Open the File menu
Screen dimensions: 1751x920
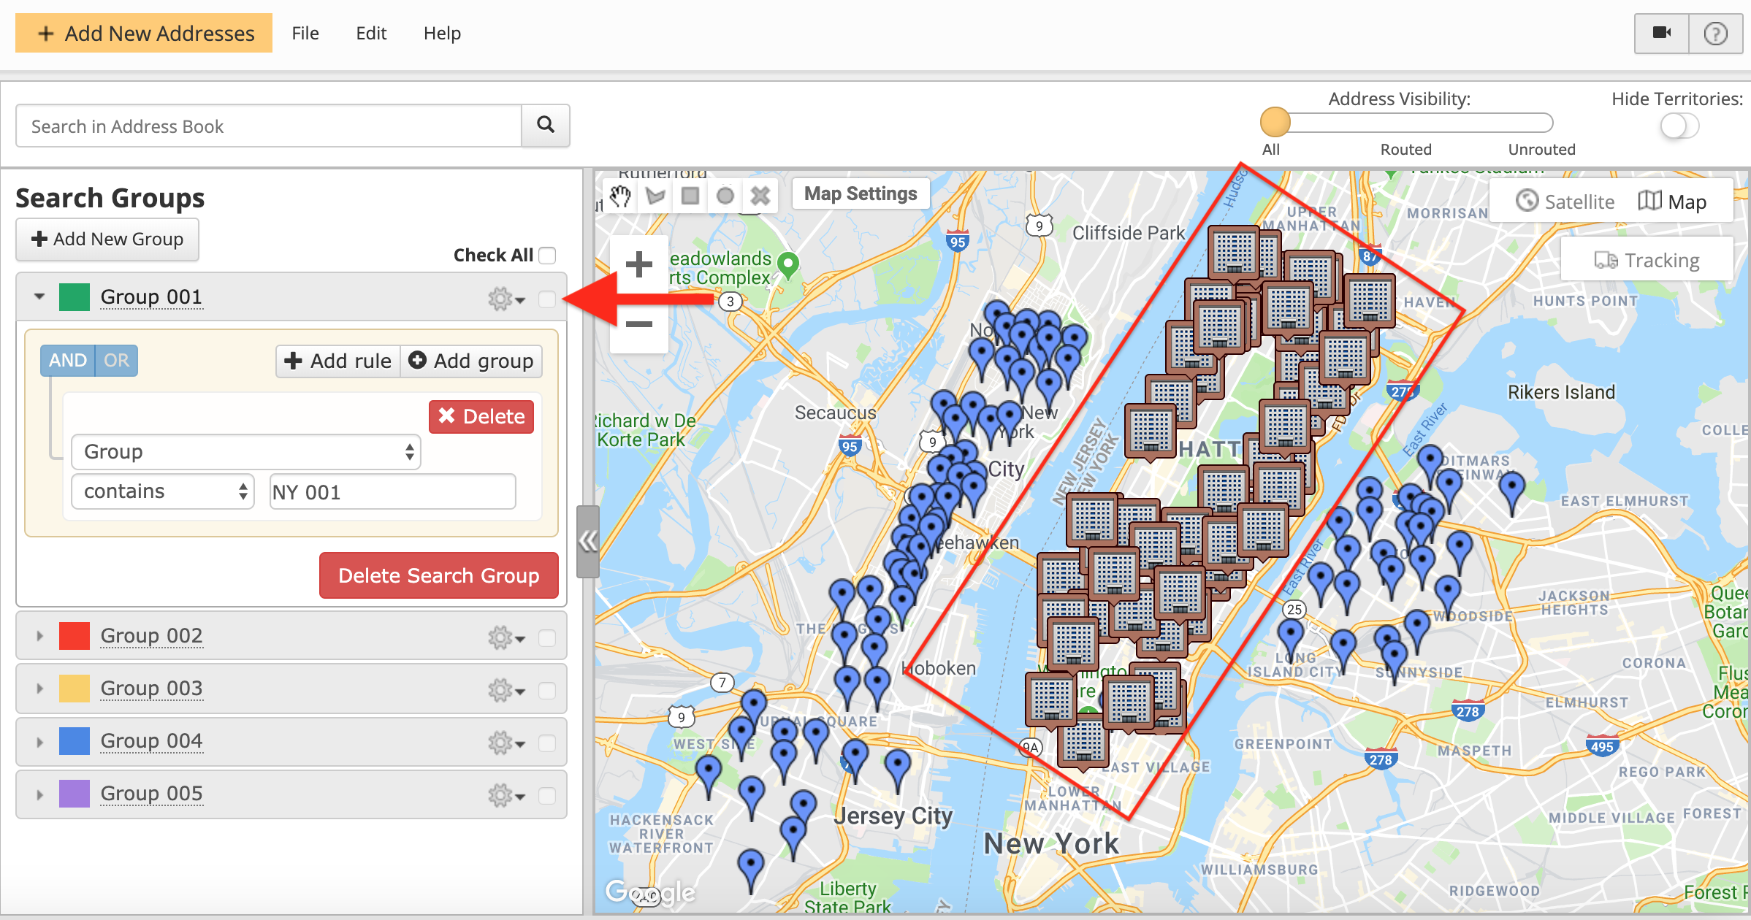[x=305, y=34]
